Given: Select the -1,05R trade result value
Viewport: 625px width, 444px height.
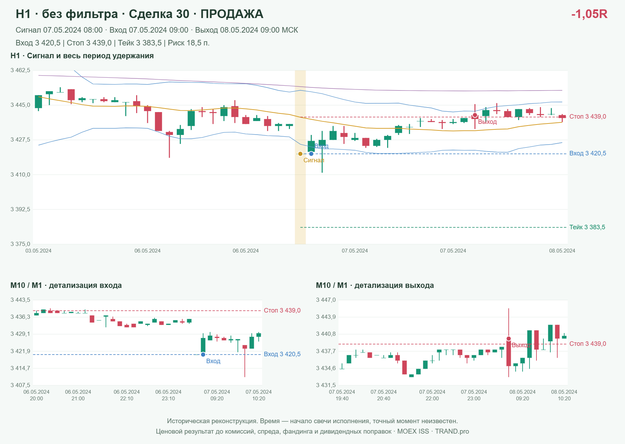Looking at the screenshot, I should point(589,14).
